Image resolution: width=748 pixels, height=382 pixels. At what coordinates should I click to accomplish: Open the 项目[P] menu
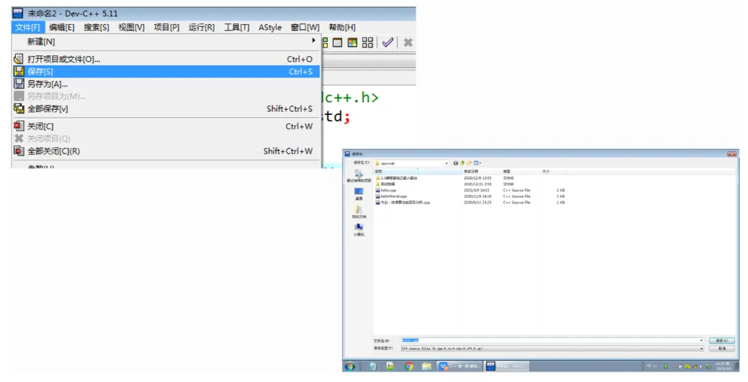tap(166, 27)
